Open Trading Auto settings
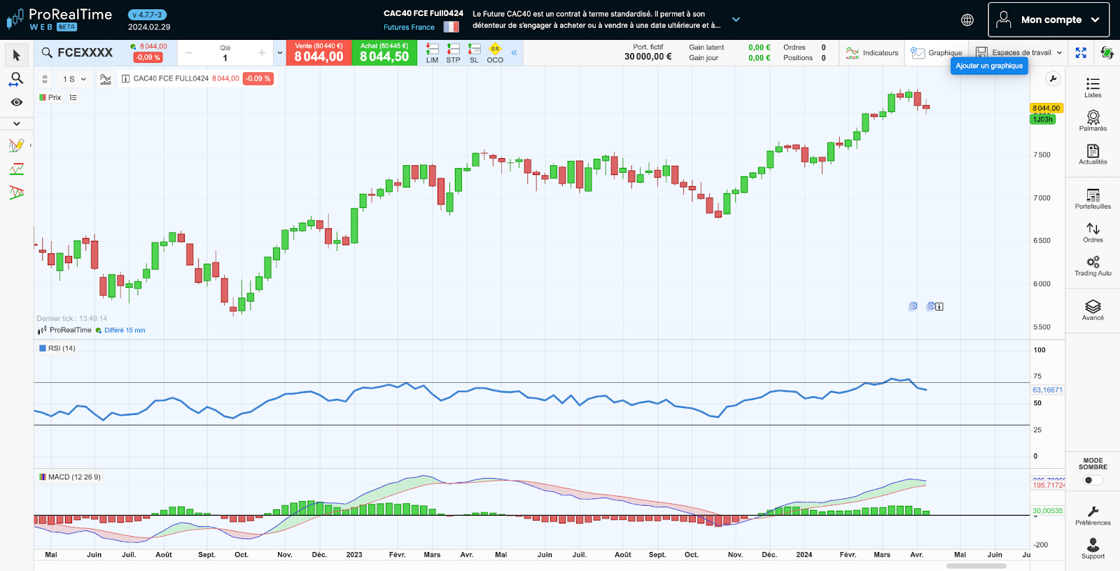 pos(1093,266)
